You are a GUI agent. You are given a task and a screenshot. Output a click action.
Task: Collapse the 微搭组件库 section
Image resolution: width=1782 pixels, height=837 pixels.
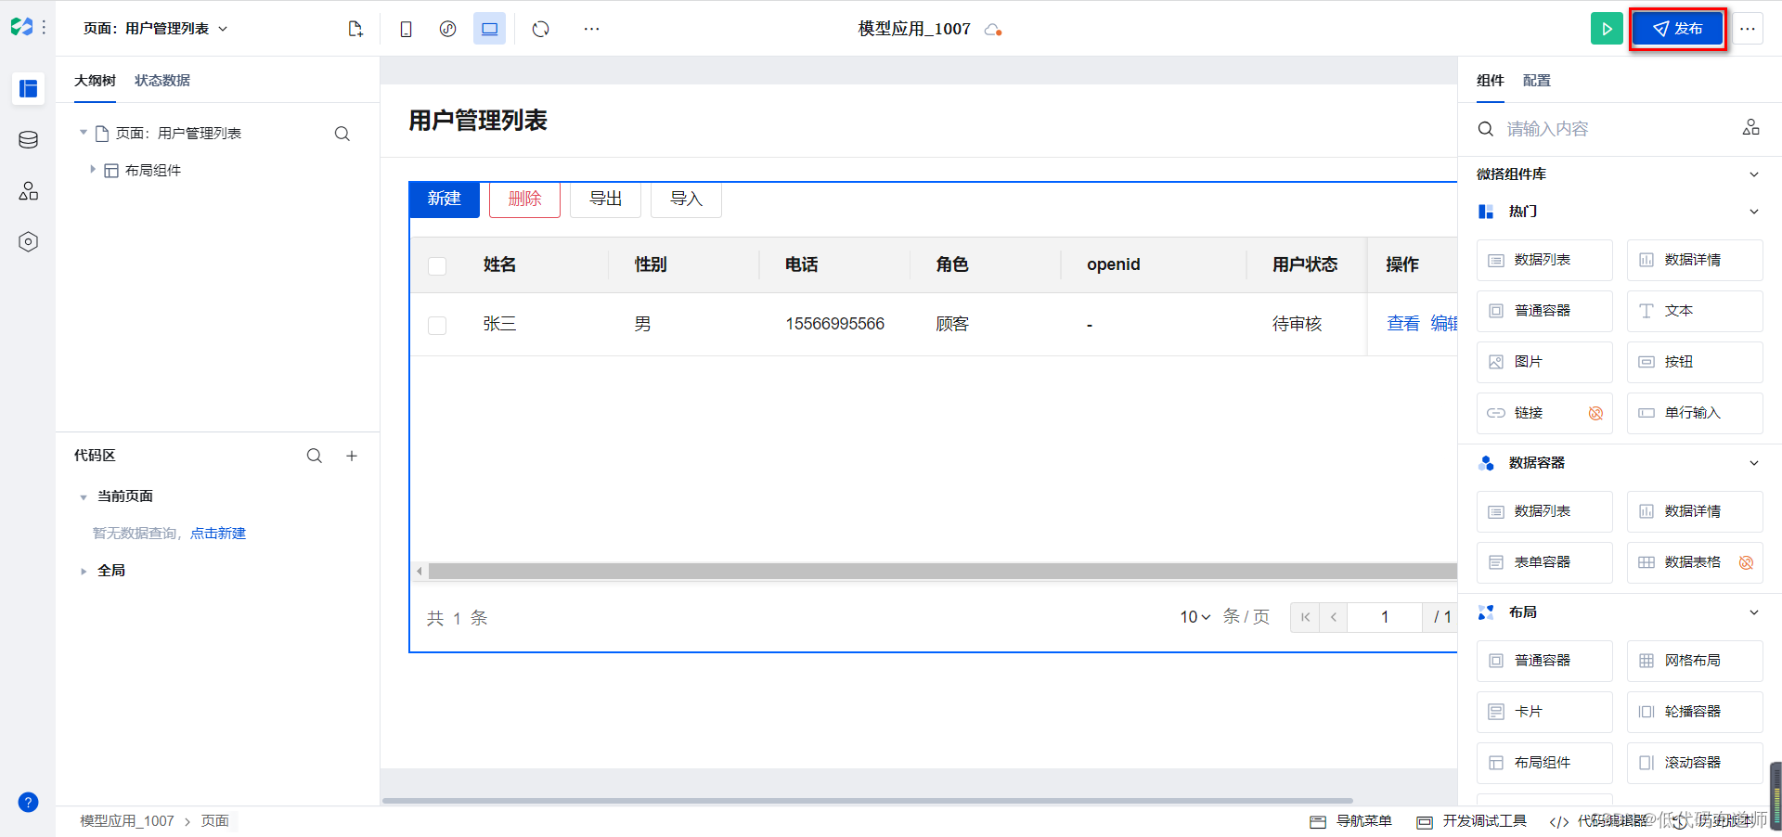point(1754,174)
